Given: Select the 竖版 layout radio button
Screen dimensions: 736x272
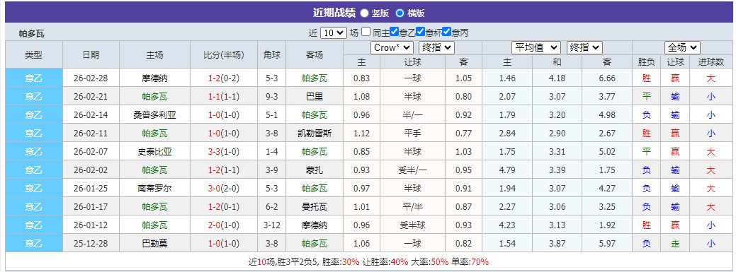Looking at the screenshot, I should point(364,13).
